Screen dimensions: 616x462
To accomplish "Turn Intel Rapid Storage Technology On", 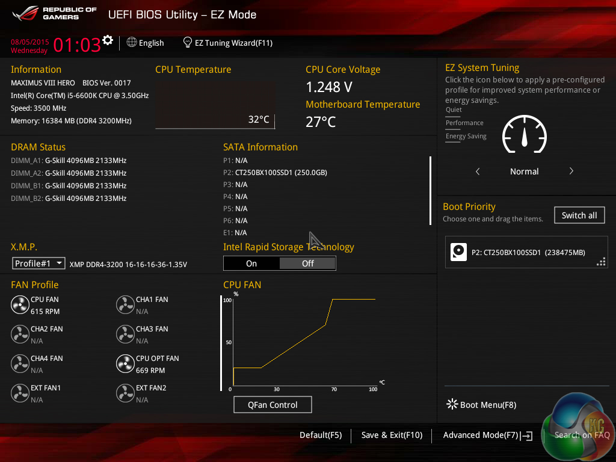I will pos(251,263).
